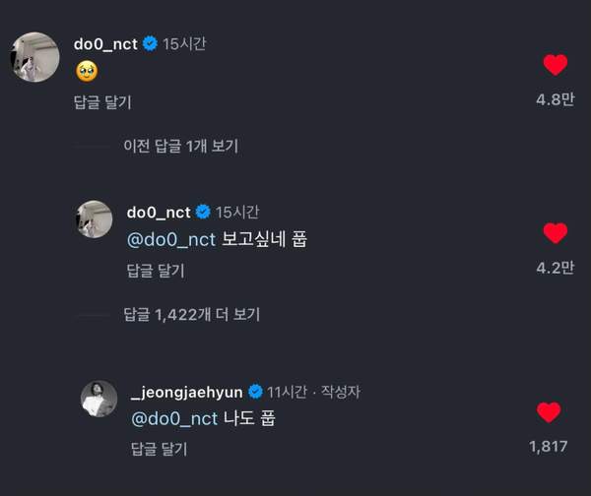Open _jeongjaehyun's profile avatar

point(99,399)
